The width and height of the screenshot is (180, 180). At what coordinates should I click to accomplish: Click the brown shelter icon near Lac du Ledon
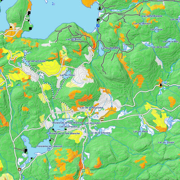102,120
